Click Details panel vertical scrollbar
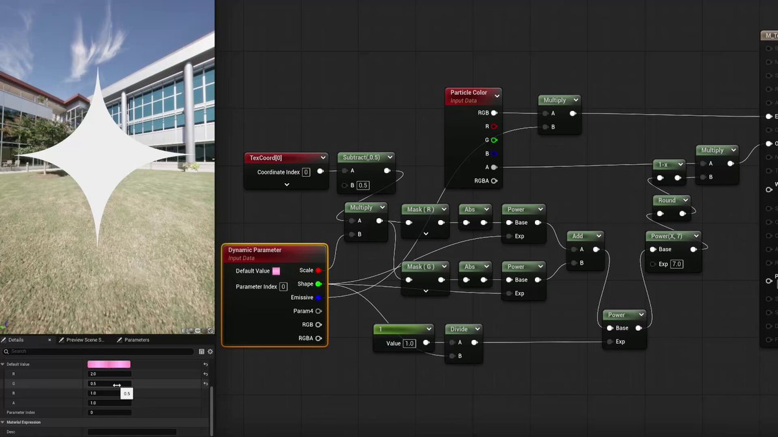 pyautogui.click(x=211, y=411)
